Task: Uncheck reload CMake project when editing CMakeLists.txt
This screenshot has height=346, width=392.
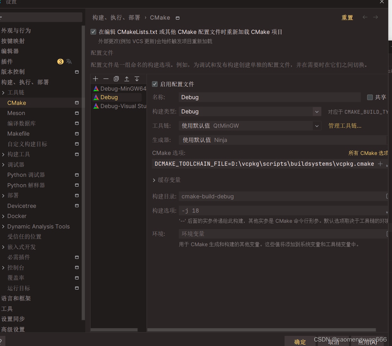Action: (x=93, y=32)
